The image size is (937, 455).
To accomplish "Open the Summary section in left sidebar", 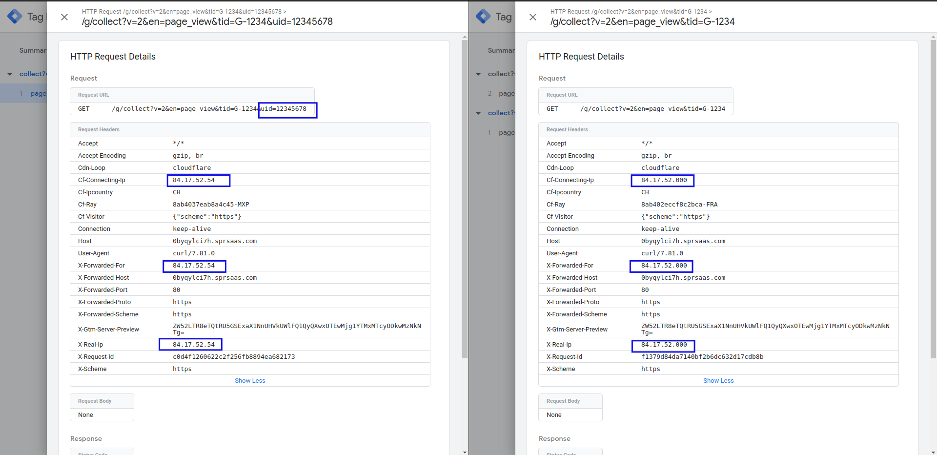I will (x=32, y=50).
